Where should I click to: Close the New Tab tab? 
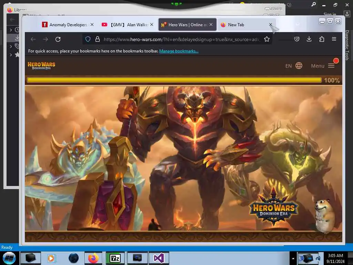(271, 24)
